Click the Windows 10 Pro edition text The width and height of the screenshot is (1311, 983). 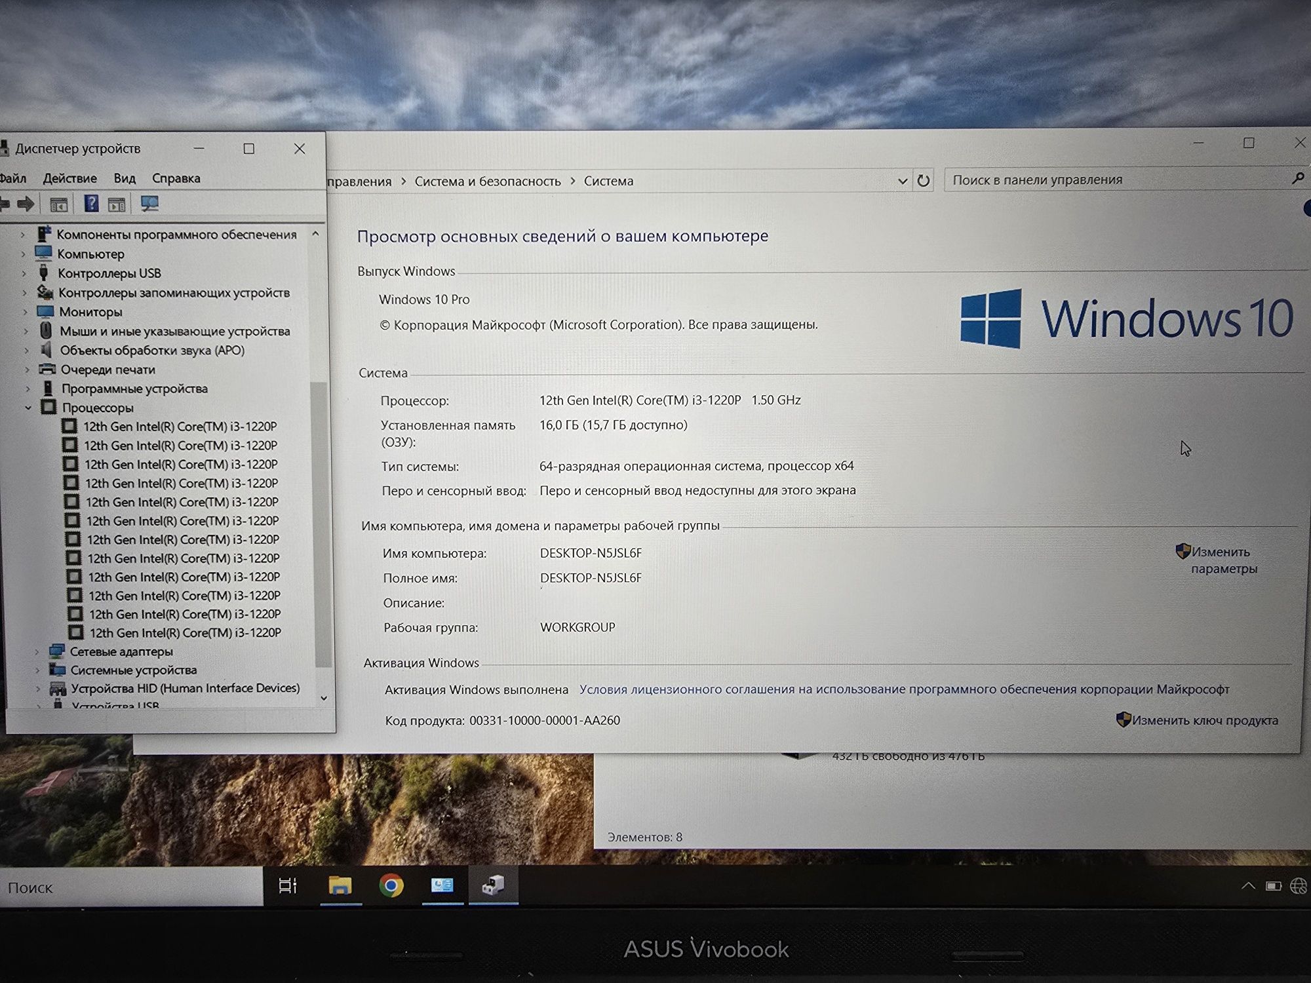pyautogui.click(x=424, y=299)
